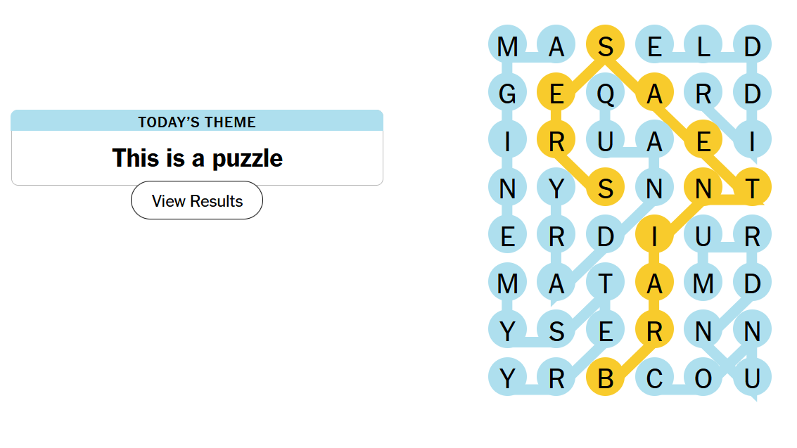Screen dimensions: 797x448
Task: Click the "This is a puzzle" theme text
Action: click(x=197, y=158)
